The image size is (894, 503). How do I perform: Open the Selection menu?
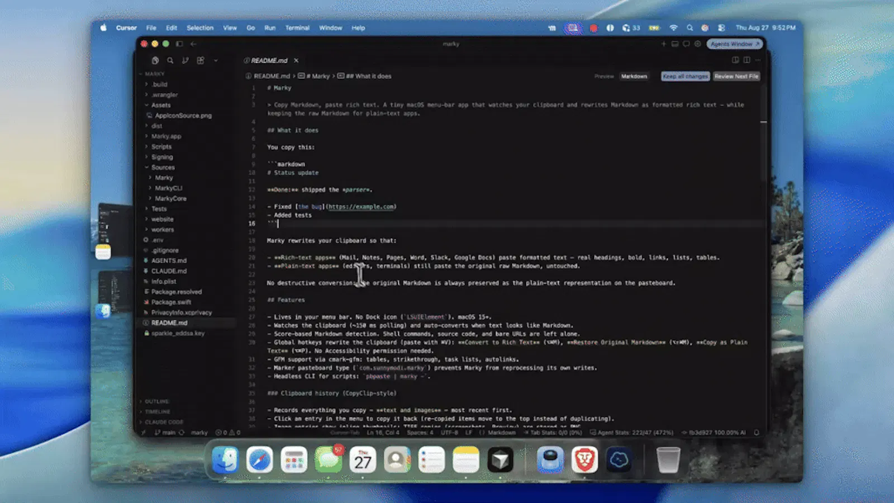tap(200, 27)
